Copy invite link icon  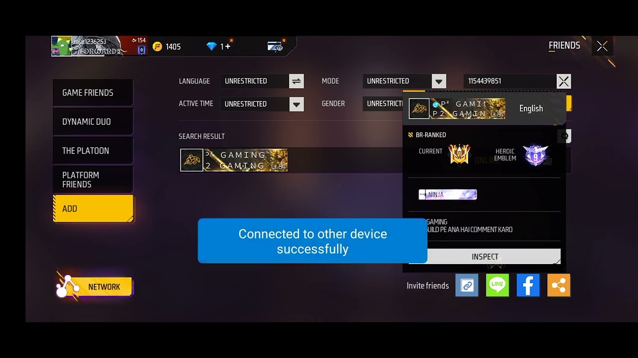(467, 285)
